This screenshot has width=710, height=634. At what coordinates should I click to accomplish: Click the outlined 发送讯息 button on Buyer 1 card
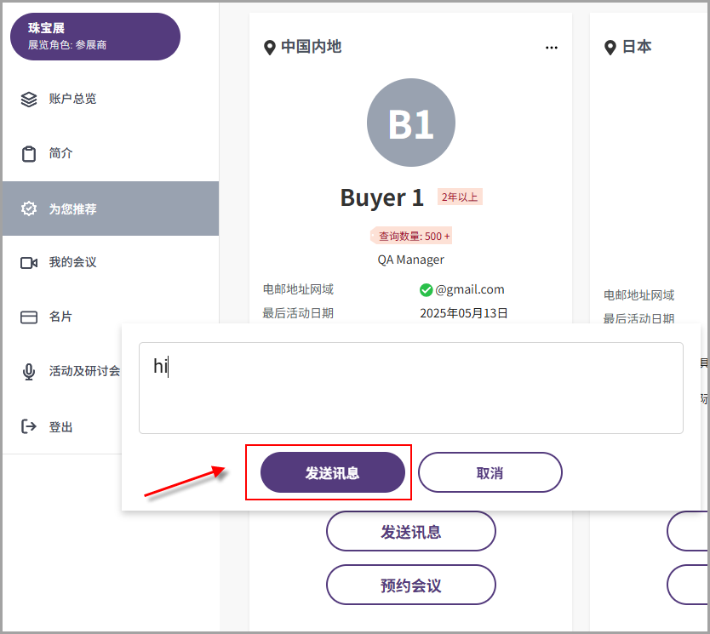(410, 533)
